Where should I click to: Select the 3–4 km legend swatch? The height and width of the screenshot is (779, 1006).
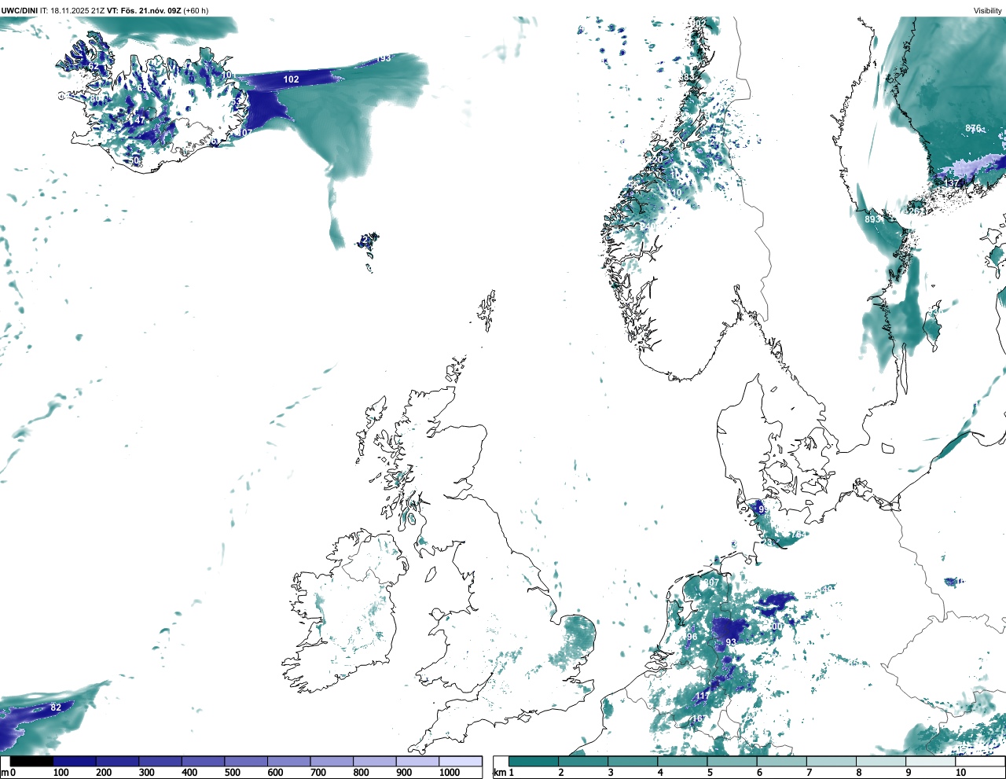tap(633, 761)
